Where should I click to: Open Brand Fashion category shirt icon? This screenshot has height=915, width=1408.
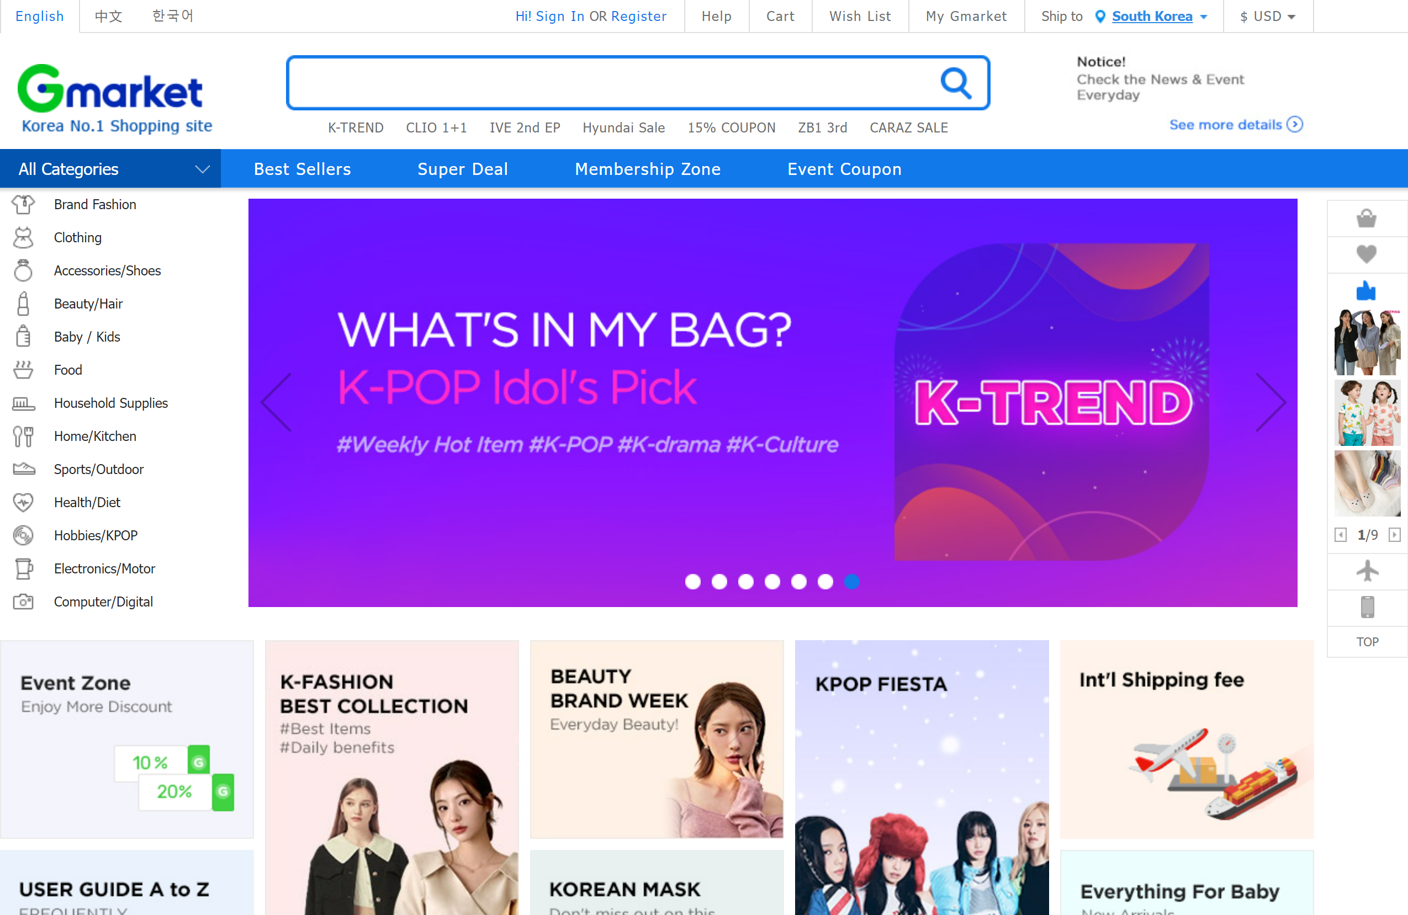click(23, 205)
